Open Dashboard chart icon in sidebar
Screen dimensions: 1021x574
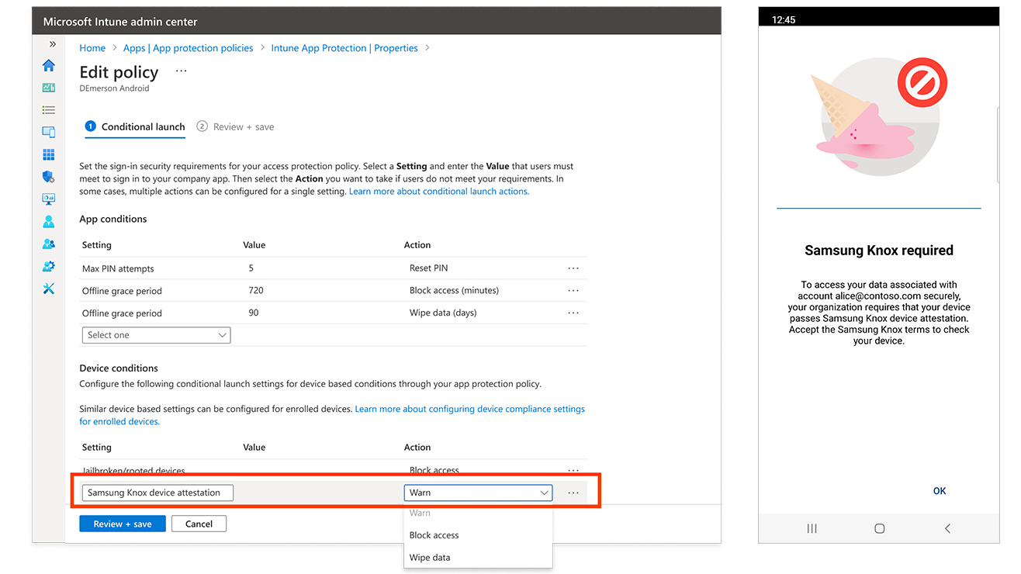coord(49,88)
